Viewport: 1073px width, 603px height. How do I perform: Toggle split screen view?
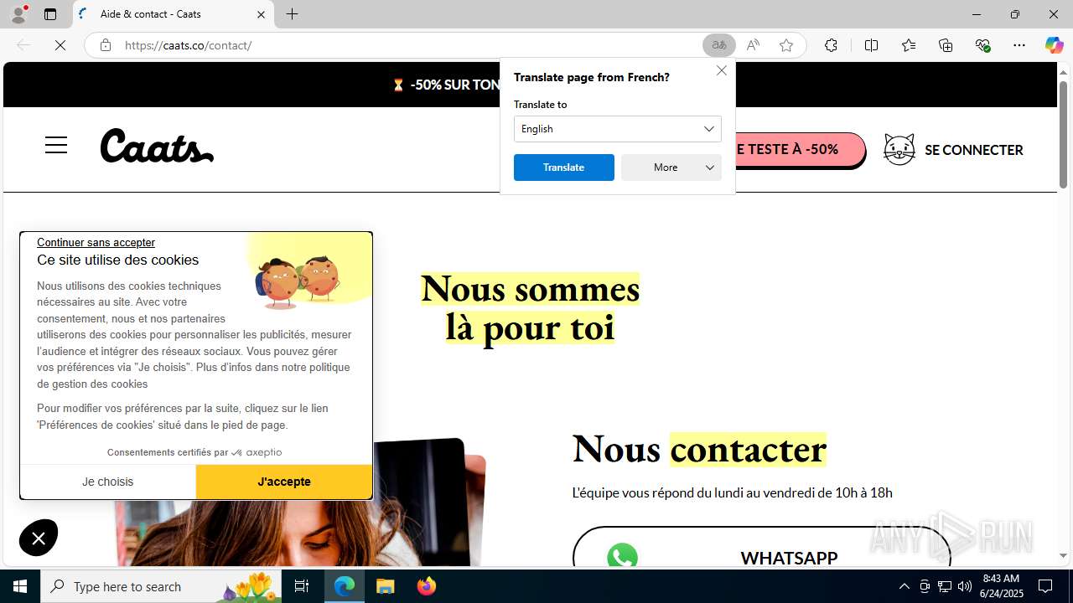click(871, 45)
